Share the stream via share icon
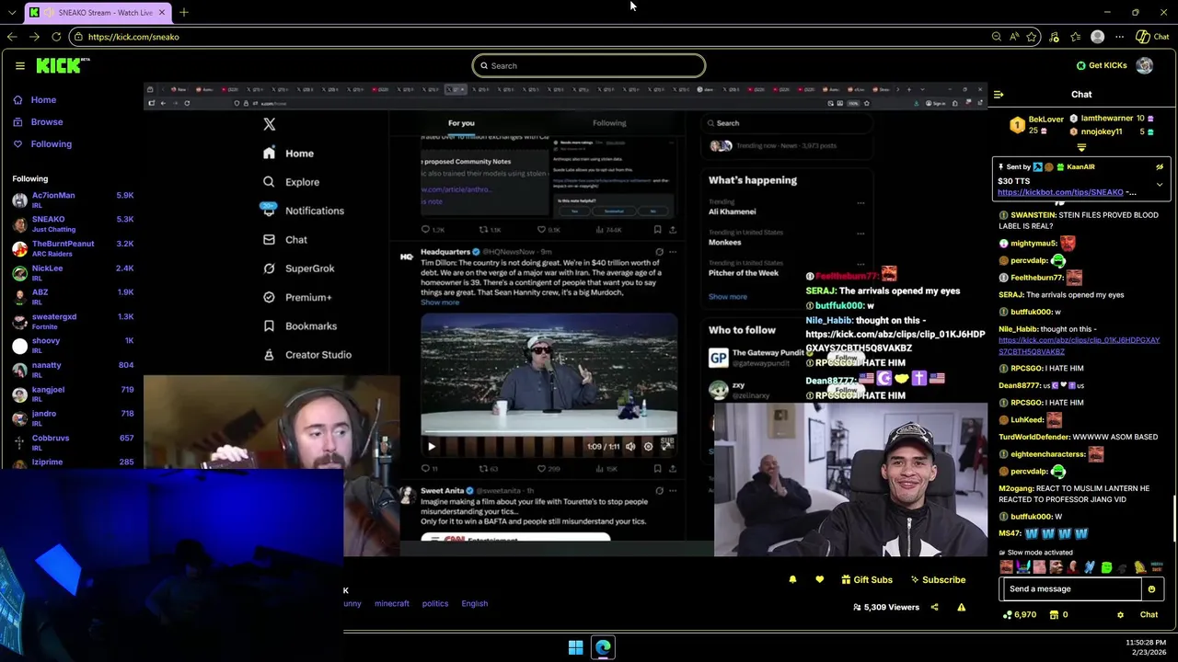This screenshot has width=1178, height=662. pos(934,607)
